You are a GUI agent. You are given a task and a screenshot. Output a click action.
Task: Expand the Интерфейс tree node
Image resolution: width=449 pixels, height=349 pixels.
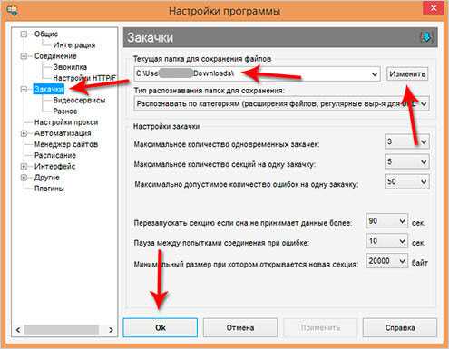(24, 167)
